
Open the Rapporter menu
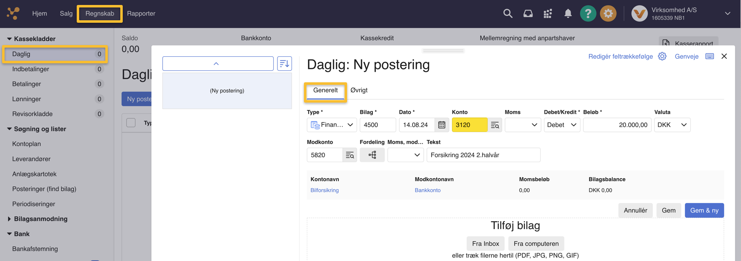coord(141,14)
